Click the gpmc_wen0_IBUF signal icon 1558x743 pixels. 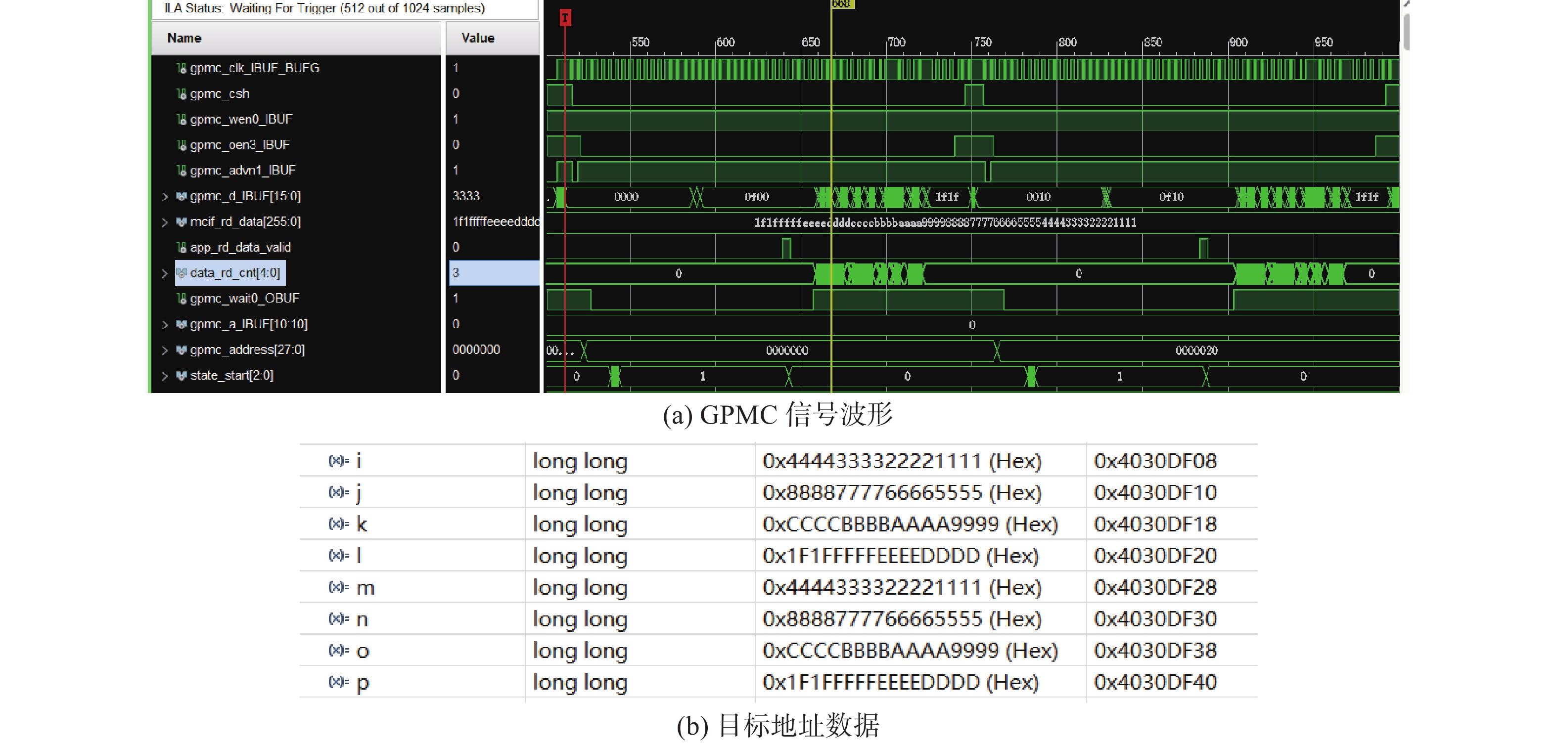[182, 120]
